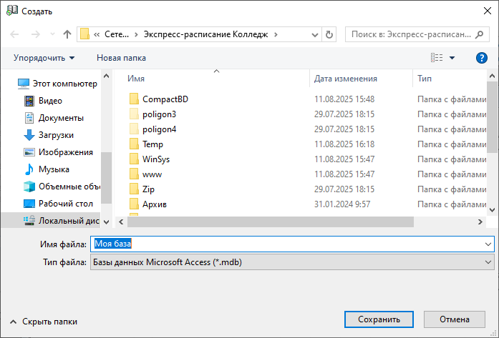Open the address bar history dropdown arrow
499x338 pixels.
point(314,34)
